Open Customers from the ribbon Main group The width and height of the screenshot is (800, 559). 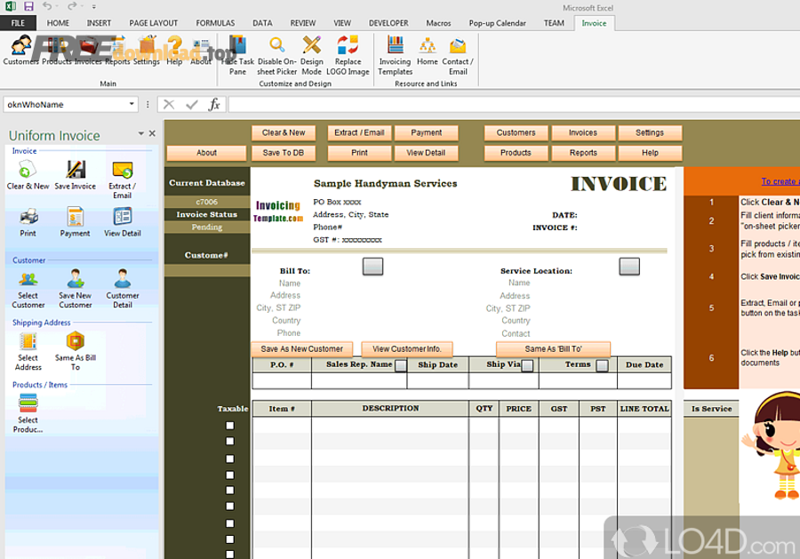[21, 51]
